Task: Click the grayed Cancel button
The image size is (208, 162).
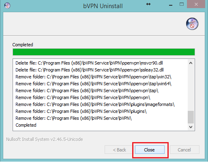Action: [x=184, y=150]
